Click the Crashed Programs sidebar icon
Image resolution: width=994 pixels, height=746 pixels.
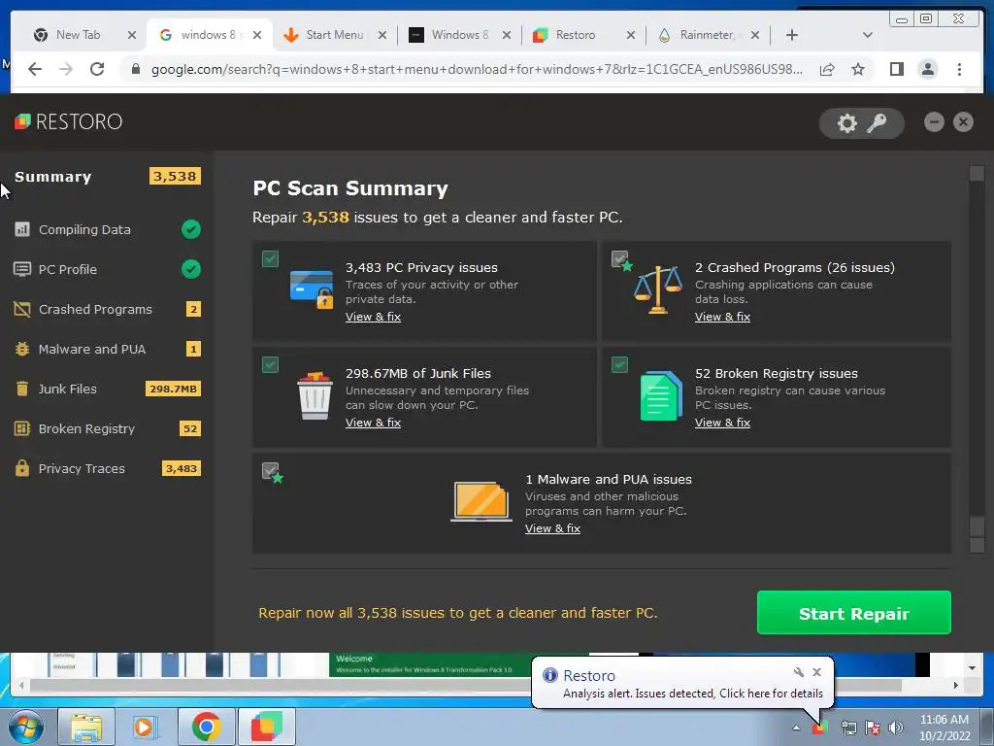[22, 309]
